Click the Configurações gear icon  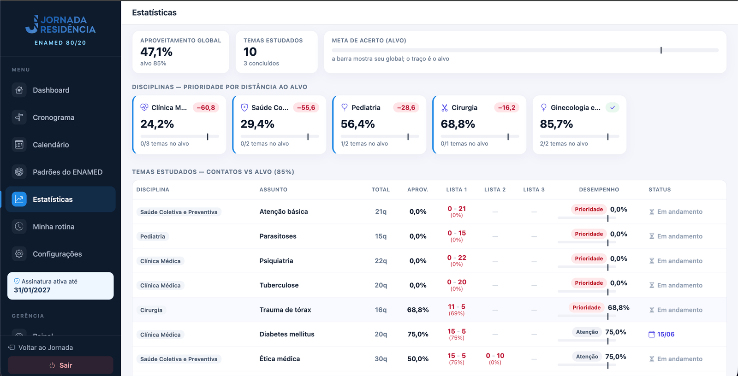click(x=19, y=253)
